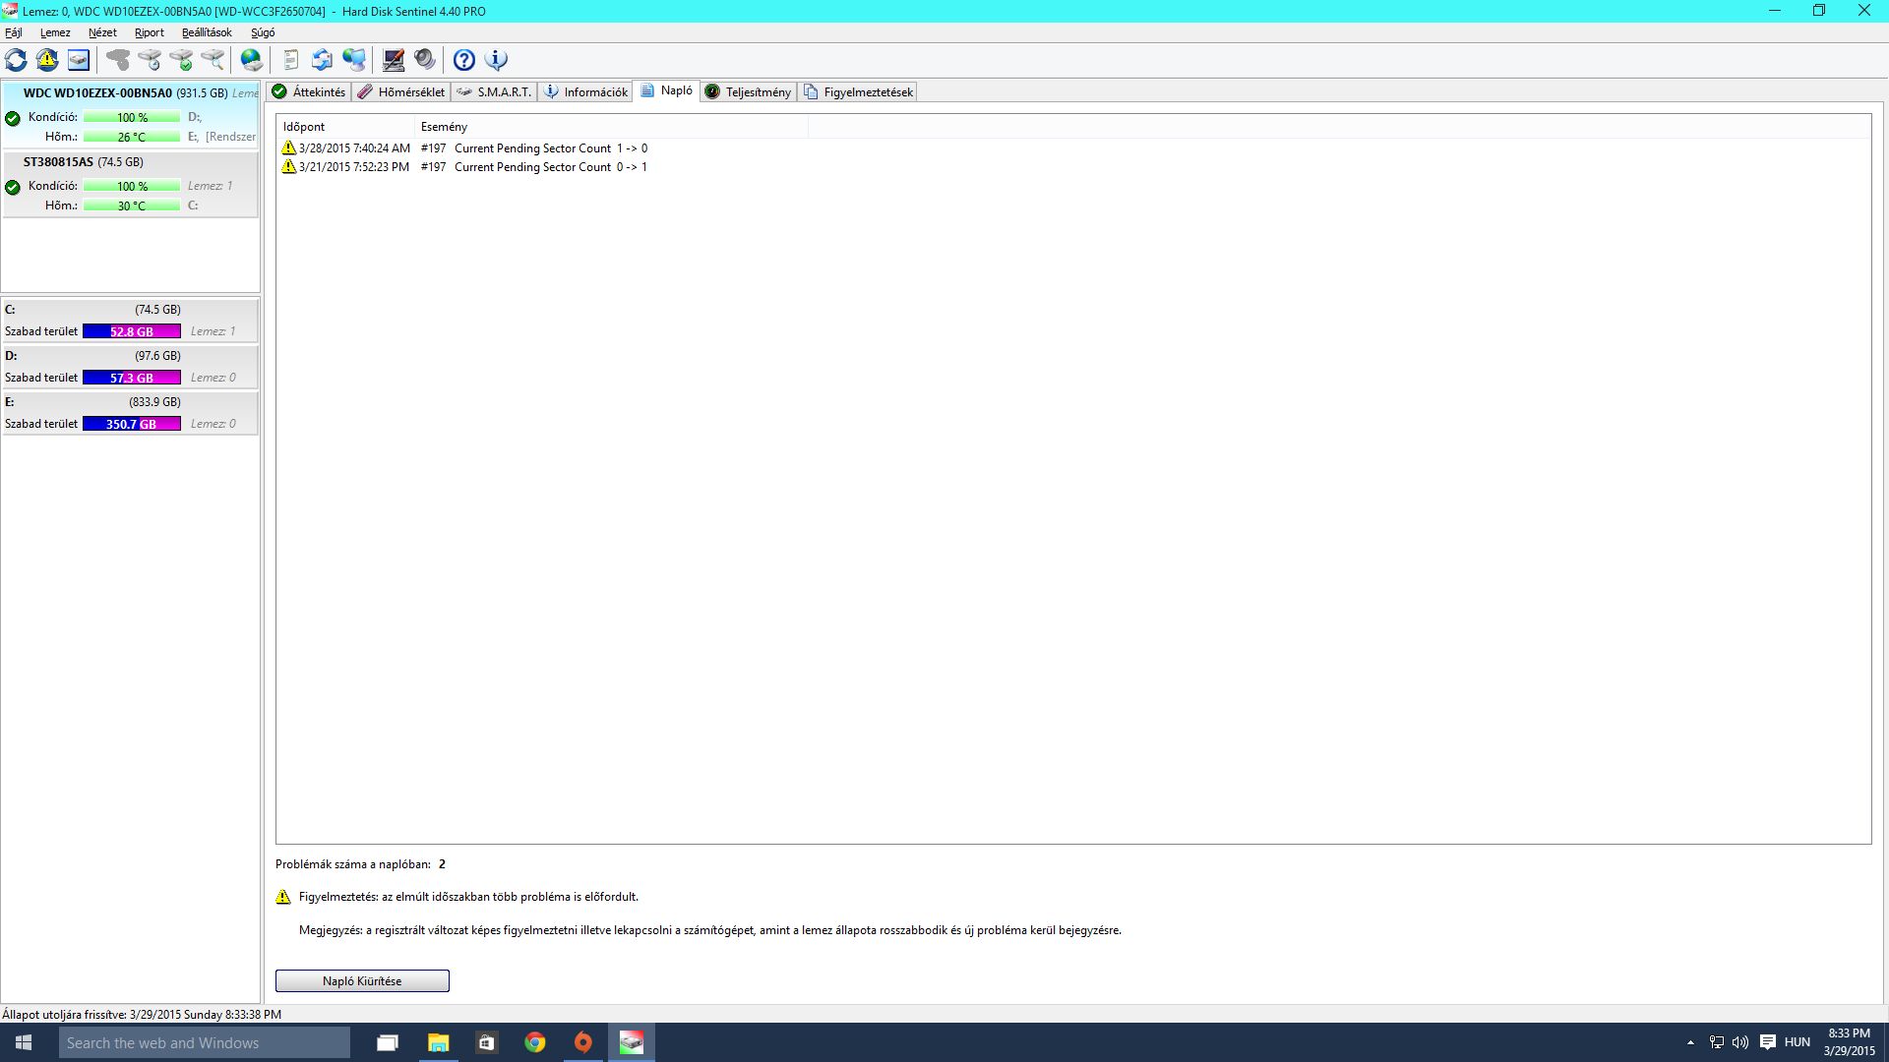The width and height of the screenshot is (1889, 1062).
Task: Click the Search the web and Windows box
Action: pyautogui.click(x=204, y=1042)
